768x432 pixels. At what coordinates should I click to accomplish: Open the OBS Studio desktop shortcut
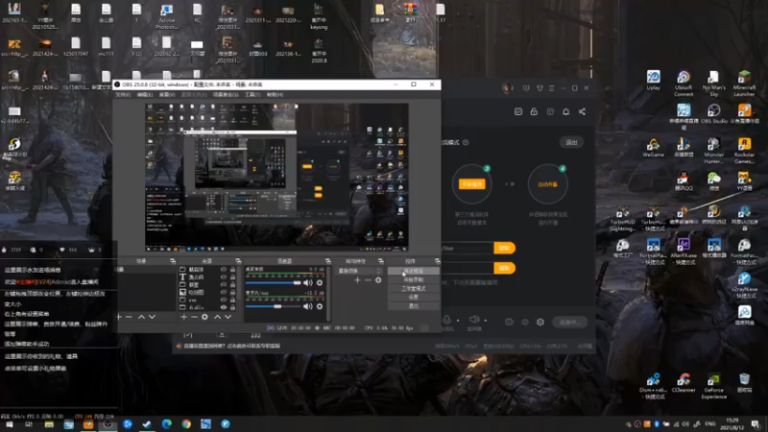(713, 114)
